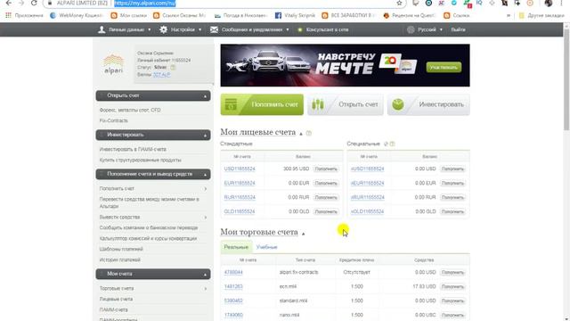Click the Выйти logout link
This screenshot has width=570, height=321.
click(458, 29)
